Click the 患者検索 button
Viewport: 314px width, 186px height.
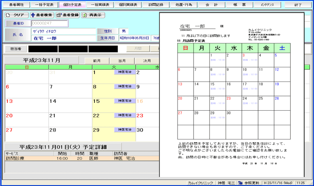click(x=42, y=15)
